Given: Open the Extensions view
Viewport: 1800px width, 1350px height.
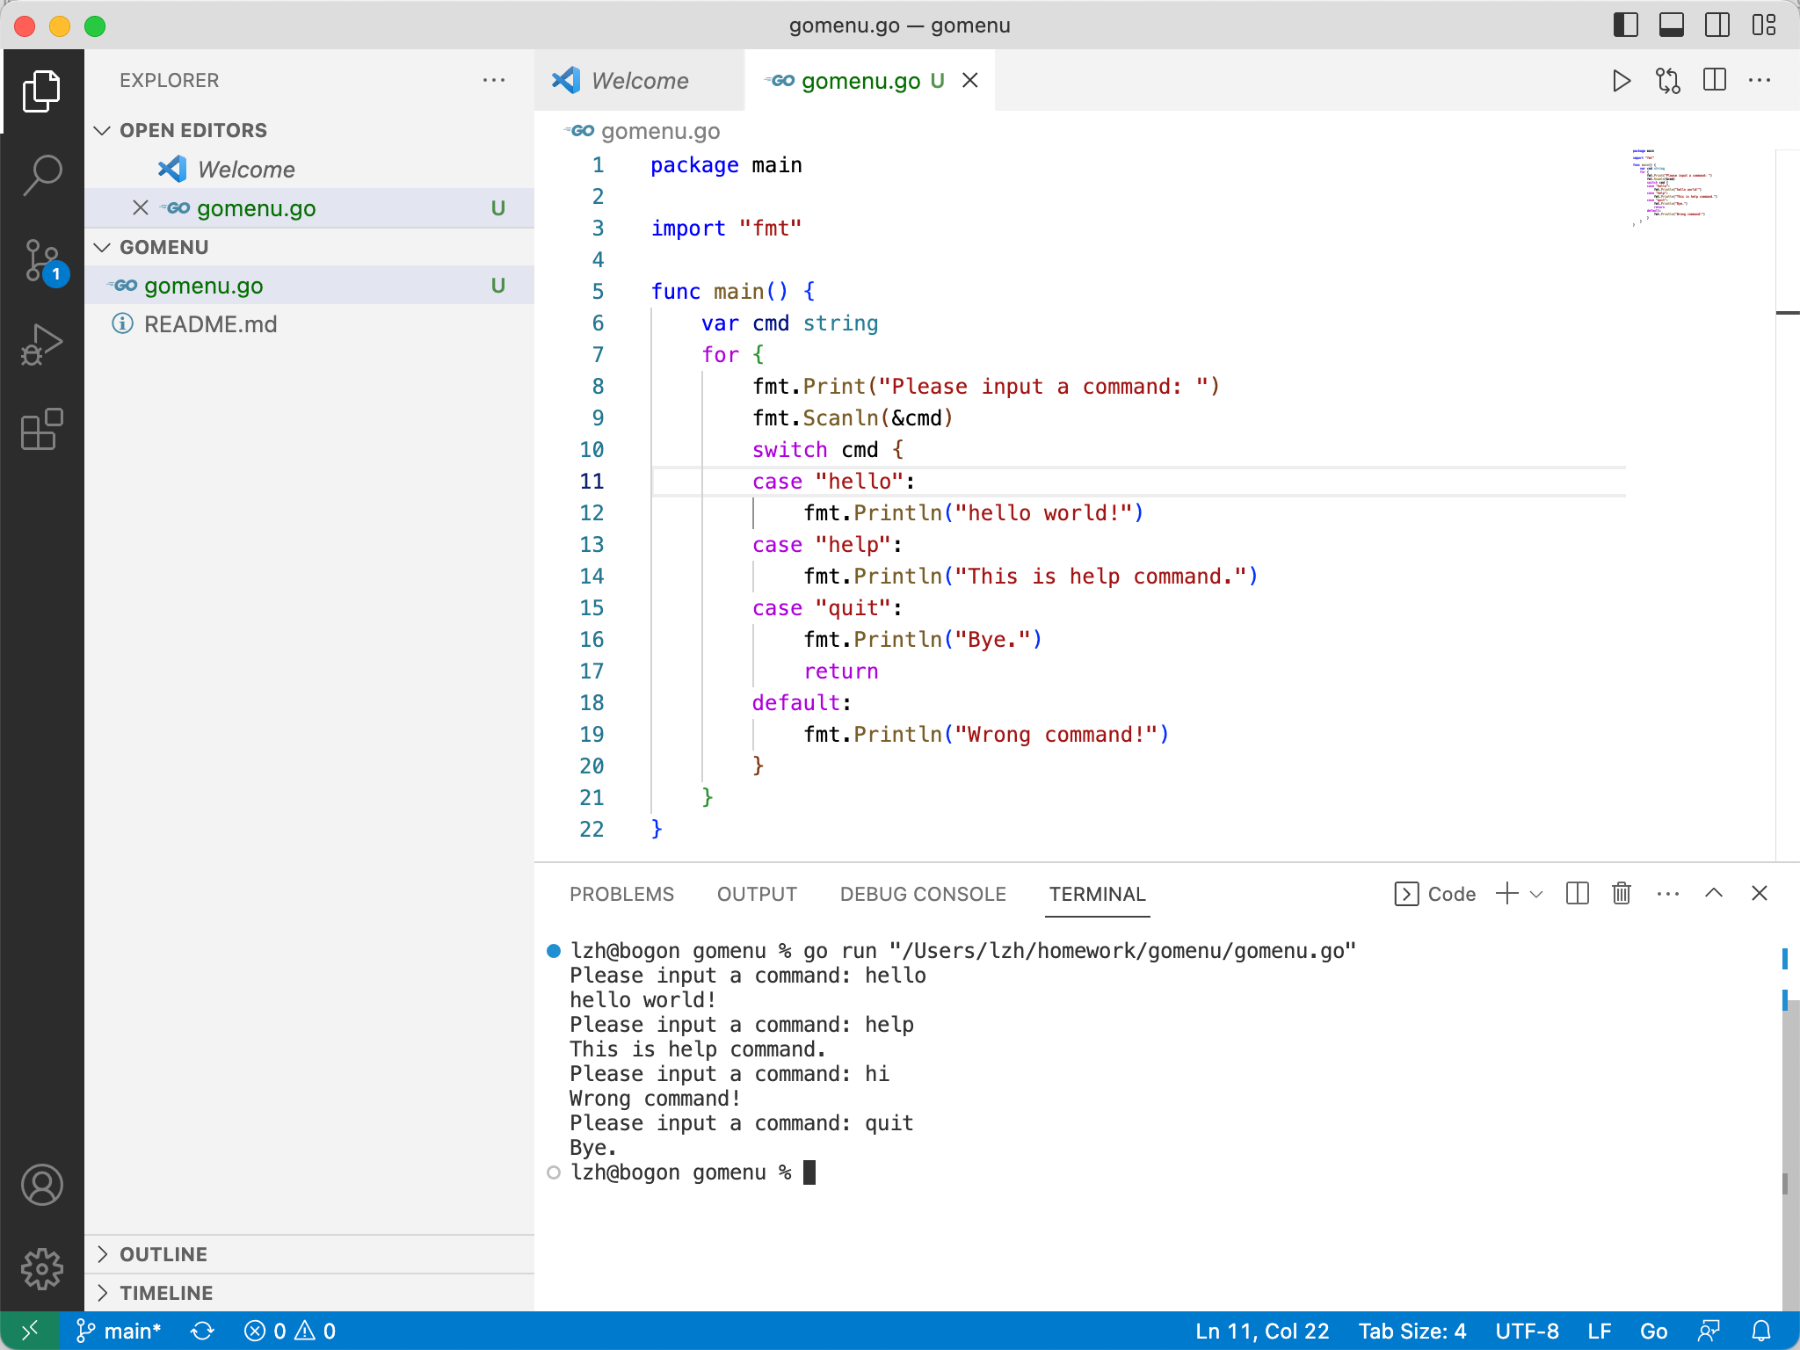Looking at the screenshot, I should [41, 430].
